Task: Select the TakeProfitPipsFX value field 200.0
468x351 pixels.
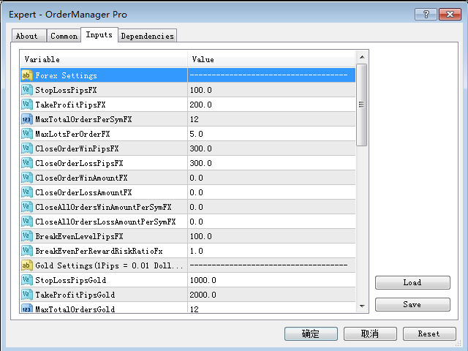Action: [x=271, y=105]
